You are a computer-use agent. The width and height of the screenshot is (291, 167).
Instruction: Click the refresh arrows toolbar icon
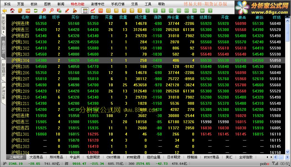tap(36, 11)
